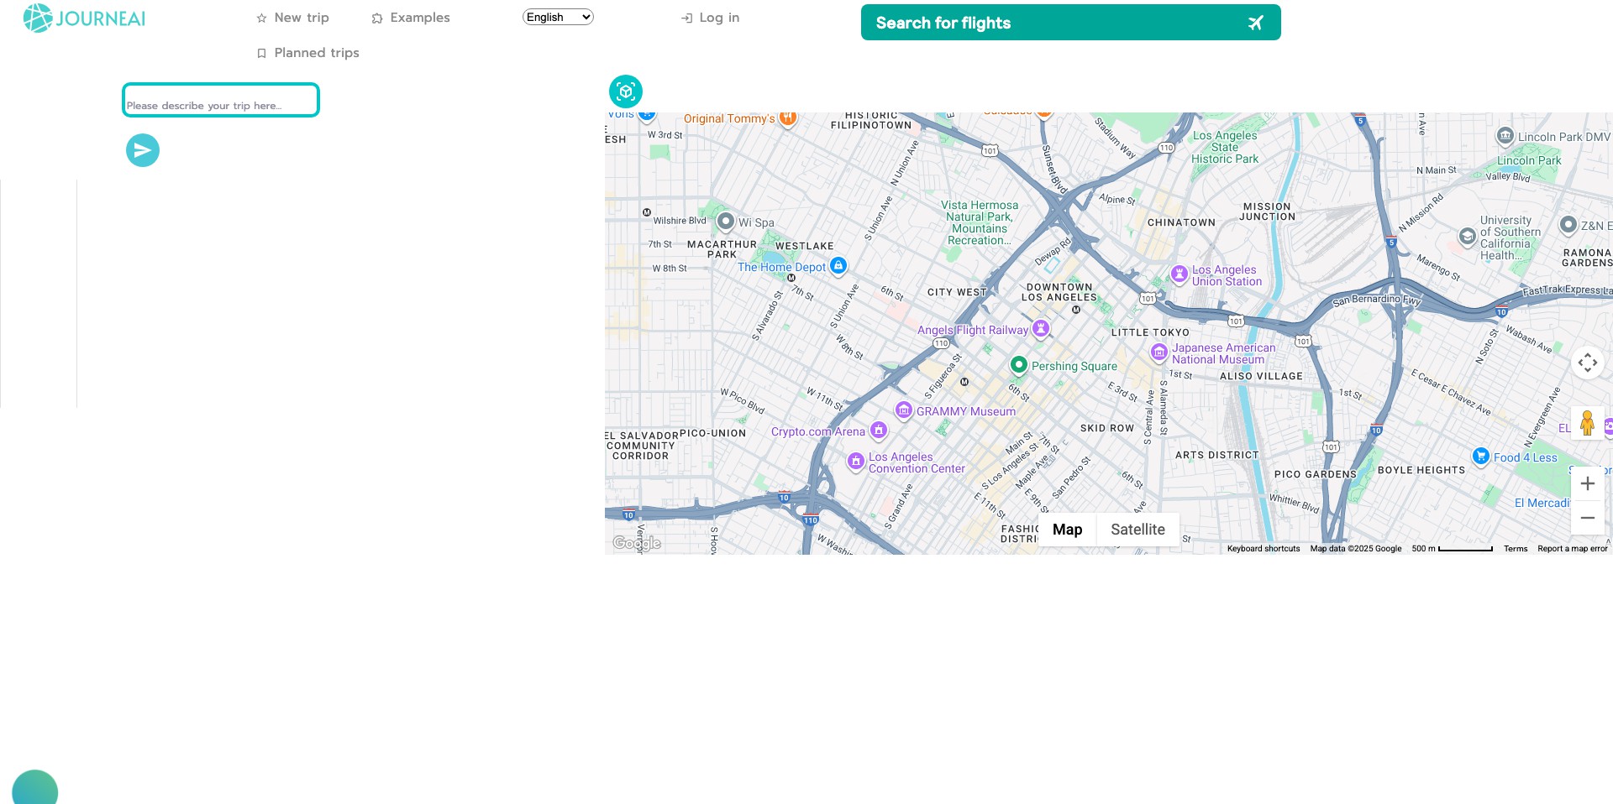Open the Examples menu item

(x=410, y=18)
